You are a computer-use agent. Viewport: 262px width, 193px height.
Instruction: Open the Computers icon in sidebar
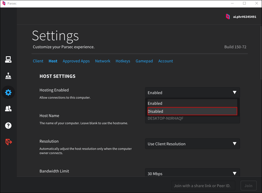8,60
